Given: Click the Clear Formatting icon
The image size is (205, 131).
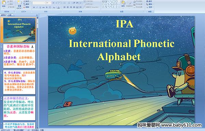Looking at the screenshot, I should pyautogui.click(x=60, y=3).
